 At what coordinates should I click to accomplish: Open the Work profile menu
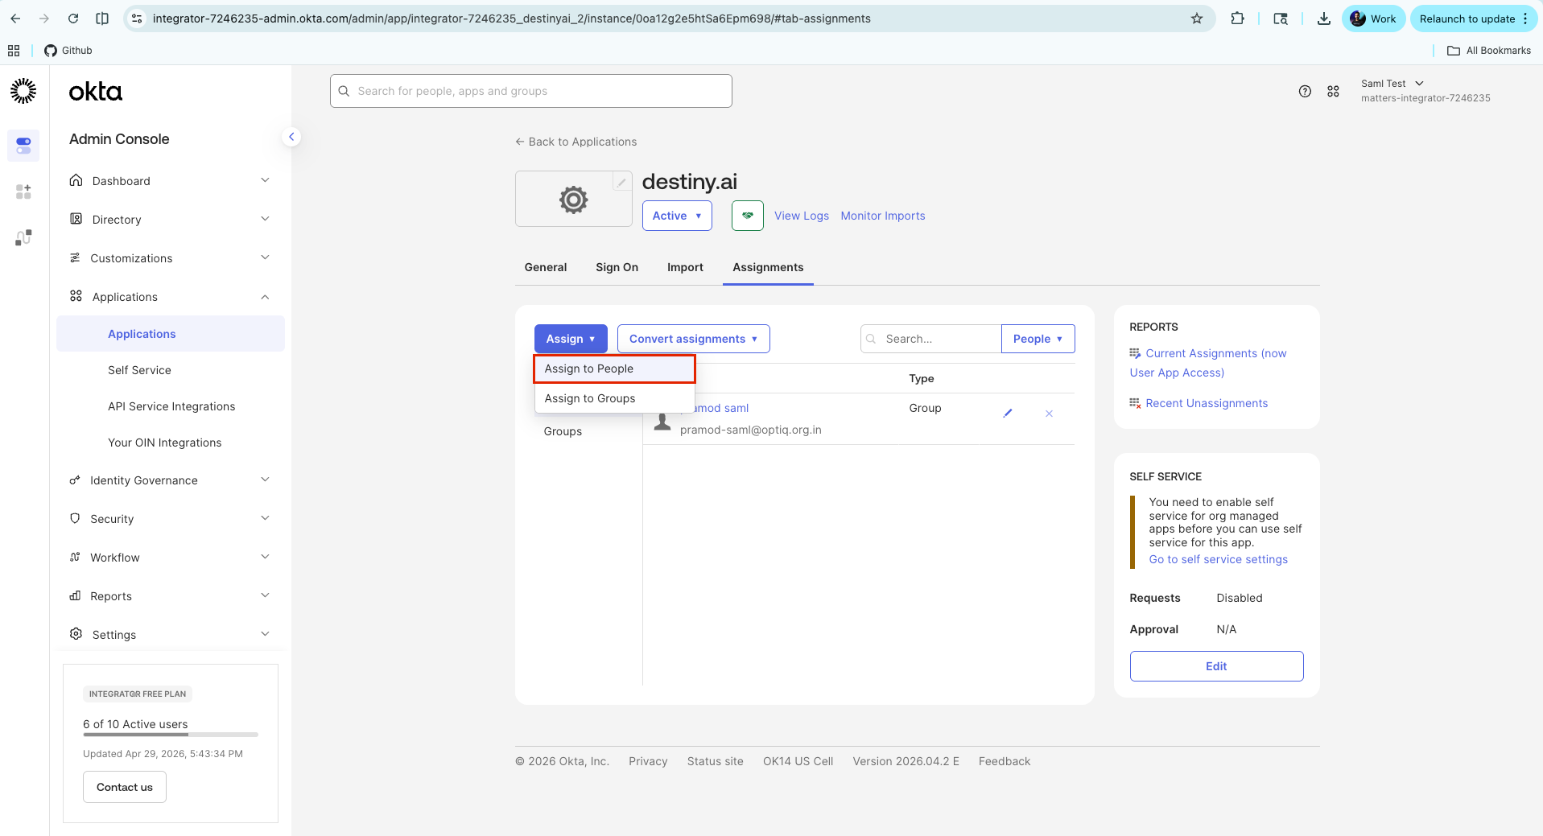click(x=1373, y=19)
